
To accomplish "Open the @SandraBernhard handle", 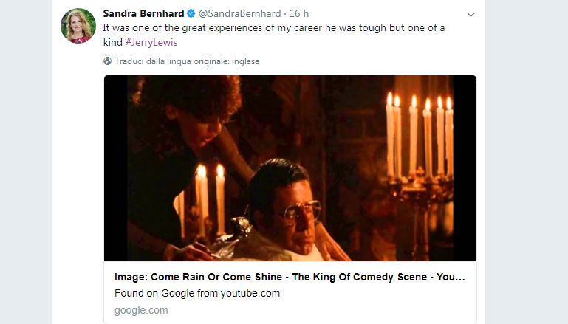I will click(241, 14).
